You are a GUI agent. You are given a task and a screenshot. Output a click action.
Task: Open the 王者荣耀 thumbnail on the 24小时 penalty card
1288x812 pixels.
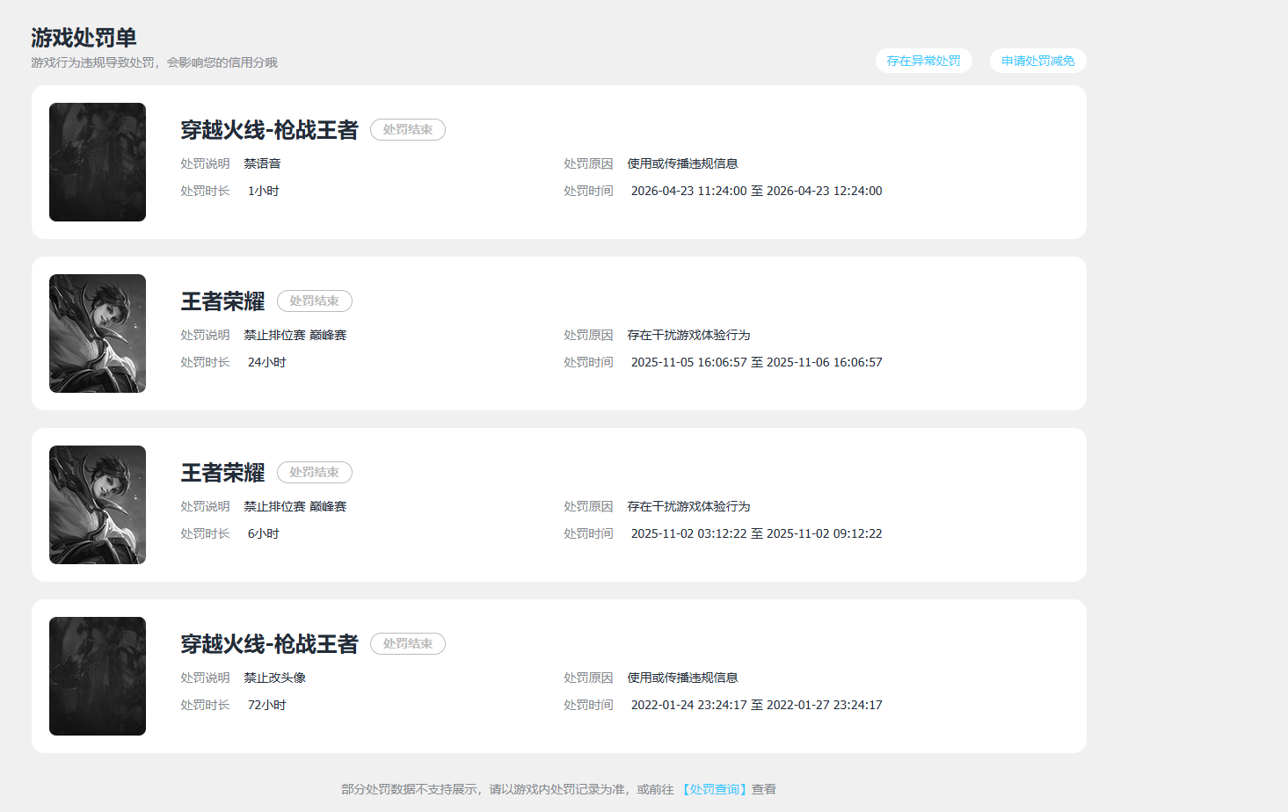[x=98, y=333]
